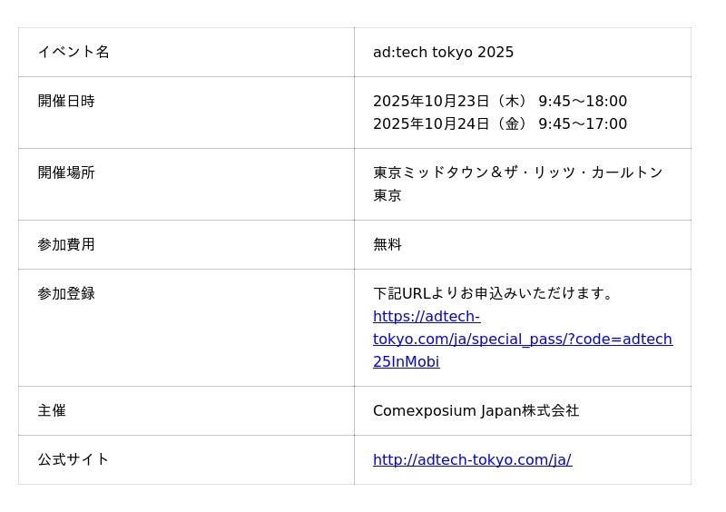Open the adtech-tokyo special pass registration link
This screenshot has height=512, width=726.
pos(522,340)
